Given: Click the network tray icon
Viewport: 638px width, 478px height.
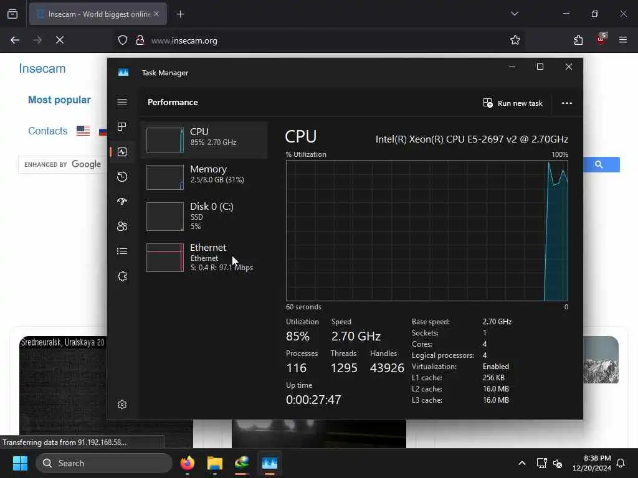Looking at the screenshot, I should (541, 463).
